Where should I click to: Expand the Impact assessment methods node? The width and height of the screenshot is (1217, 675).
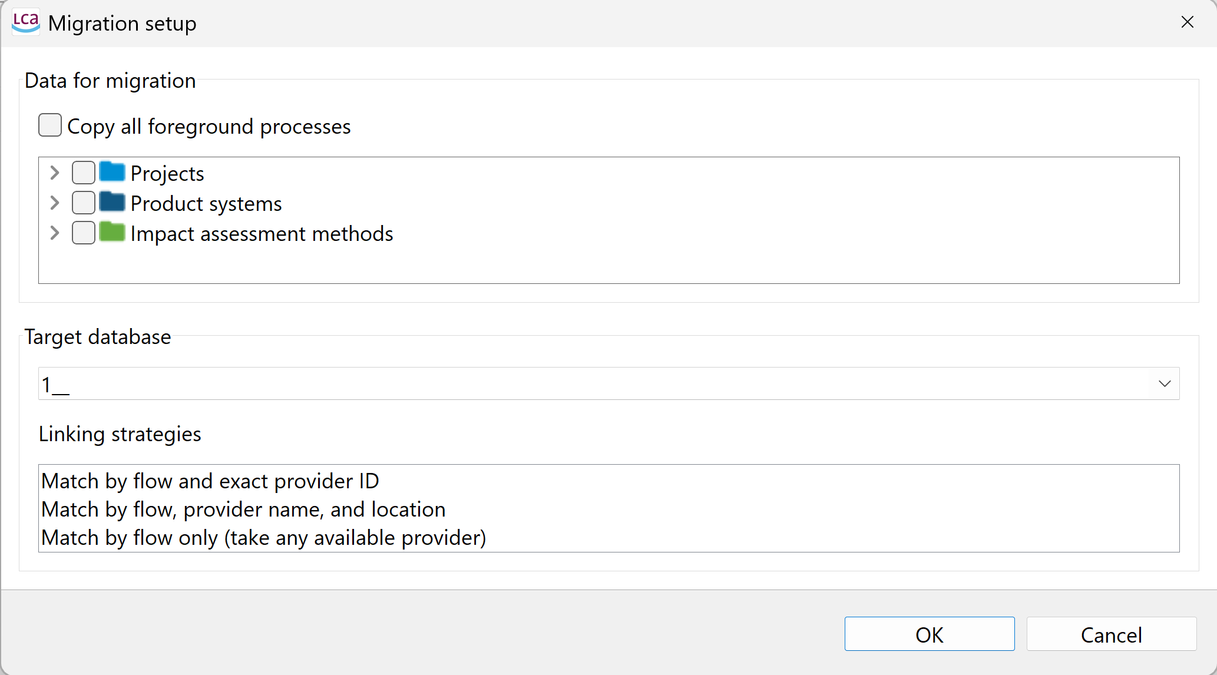coord(55,233)
